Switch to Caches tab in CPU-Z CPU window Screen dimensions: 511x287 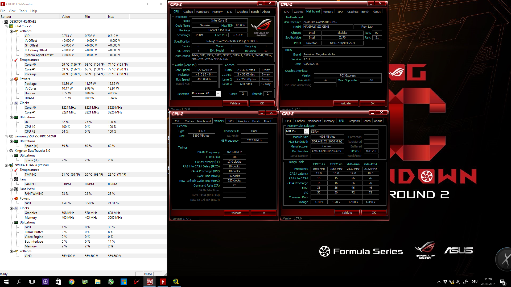coord(188,12)
